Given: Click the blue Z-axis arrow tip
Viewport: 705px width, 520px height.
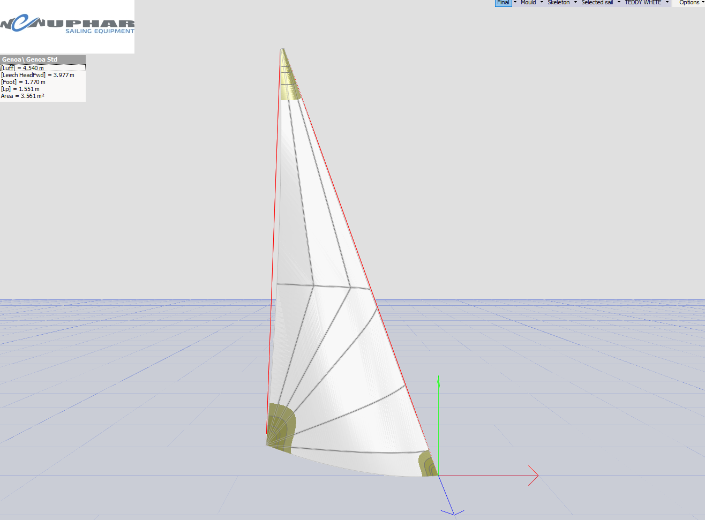Looking at the screenshot, I should coord(453,514).
